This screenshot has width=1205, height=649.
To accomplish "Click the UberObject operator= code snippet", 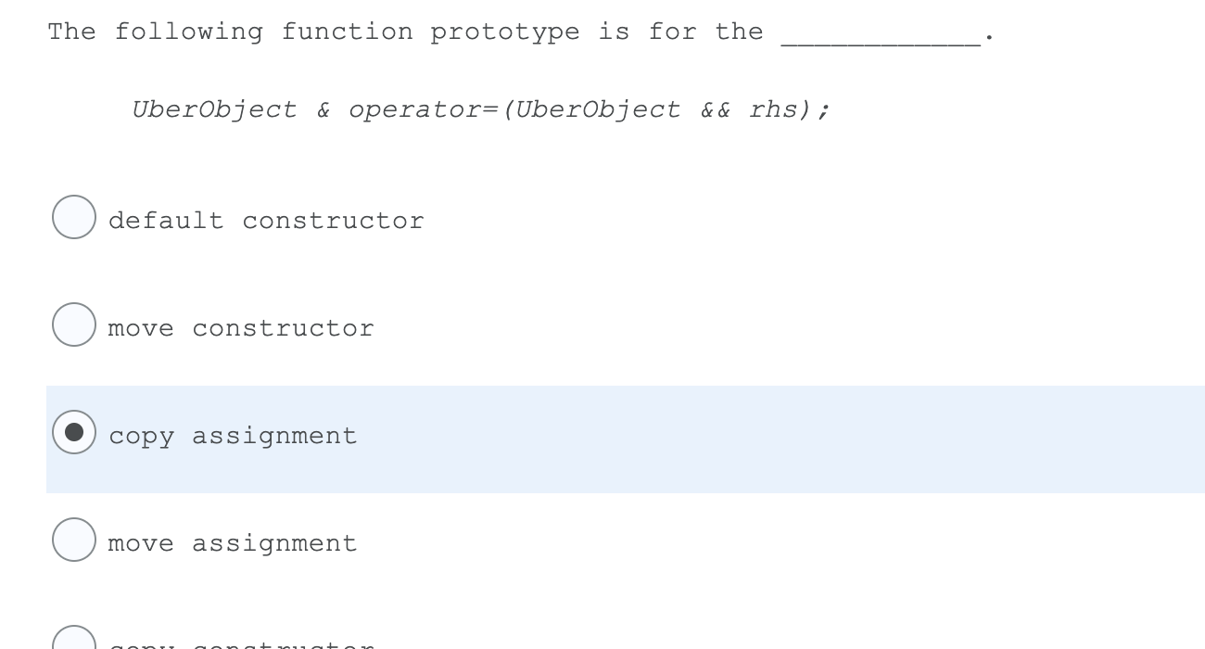I will click(x=482, y=108).
